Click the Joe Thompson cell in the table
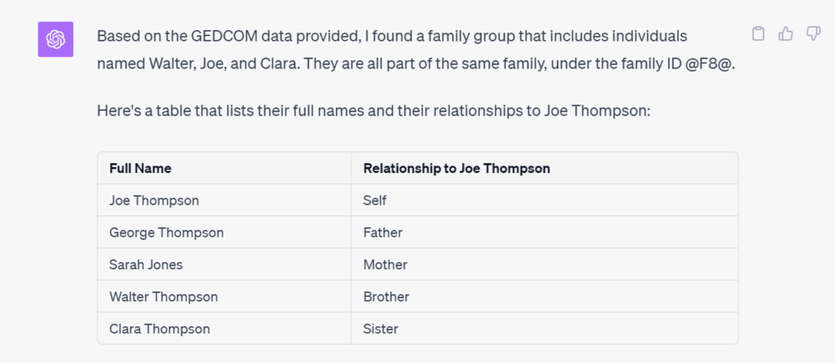Image resolution: width=835 pixels, height=363 pixels. coord(224,201)
